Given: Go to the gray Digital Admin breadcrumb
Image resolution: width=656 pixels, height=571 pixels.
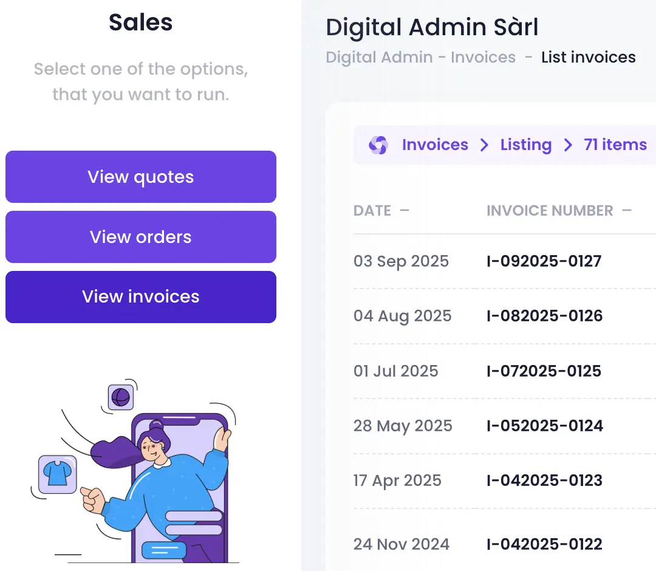Looking at the screenshot, I should click(x=380, y=58).
